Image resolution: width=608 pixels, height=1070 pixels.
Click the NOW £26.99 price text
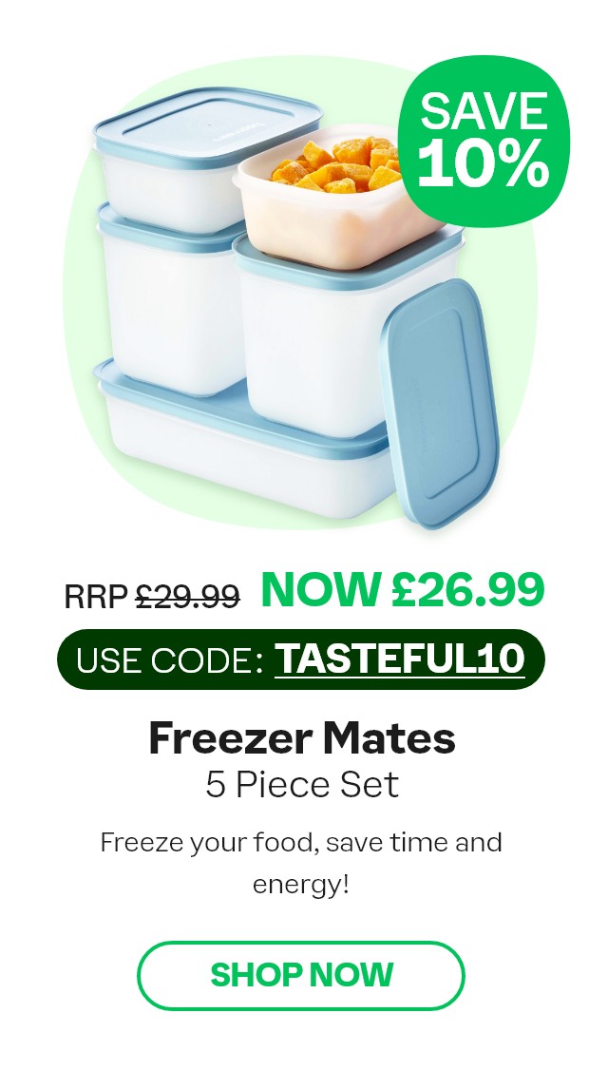(404, 589)
